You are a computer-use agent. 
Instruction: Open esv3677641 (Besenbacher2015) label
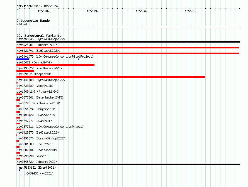tap(40, 97)
